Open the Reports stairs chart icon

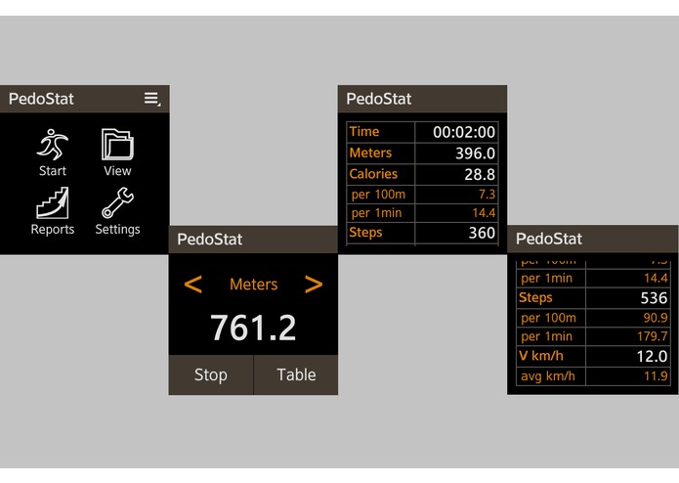point(53,202)
